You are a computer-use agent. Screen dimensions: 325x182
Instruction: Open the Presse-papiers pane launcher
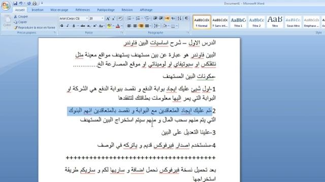(55, 32)
